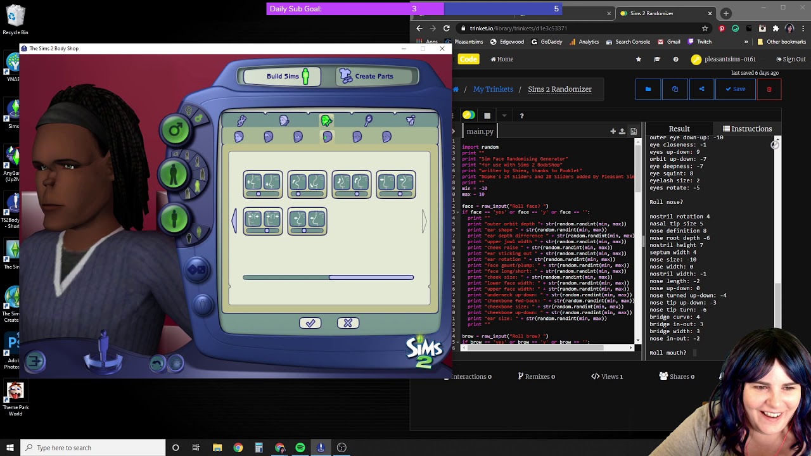This screenshot has width=811, height=456.
Task: Accept changes with the checkmark button
Action: [310, 323]
